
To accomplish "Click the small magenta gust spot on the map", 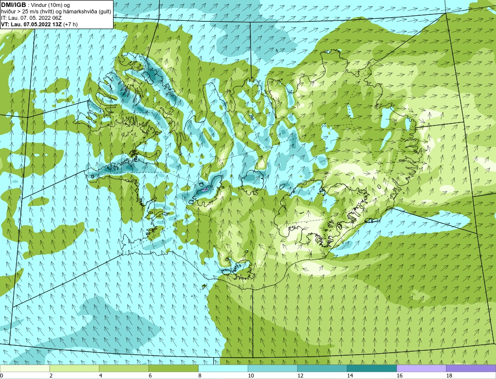I will [x=205, y=189].
